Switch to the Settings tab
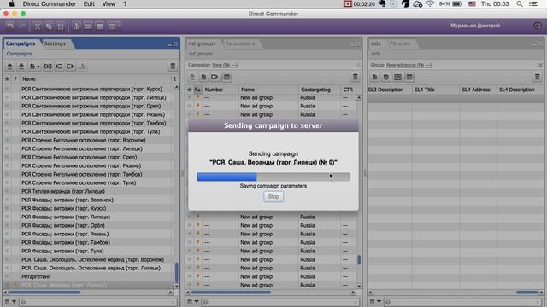The image size is (547, 307). pyautogui.click(x=55, y=43)
